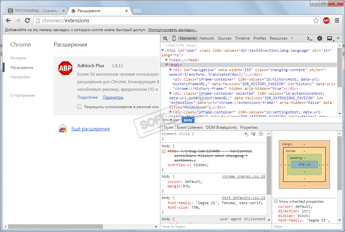Click the Styles pane vertical scrollbar

[269, 165]
